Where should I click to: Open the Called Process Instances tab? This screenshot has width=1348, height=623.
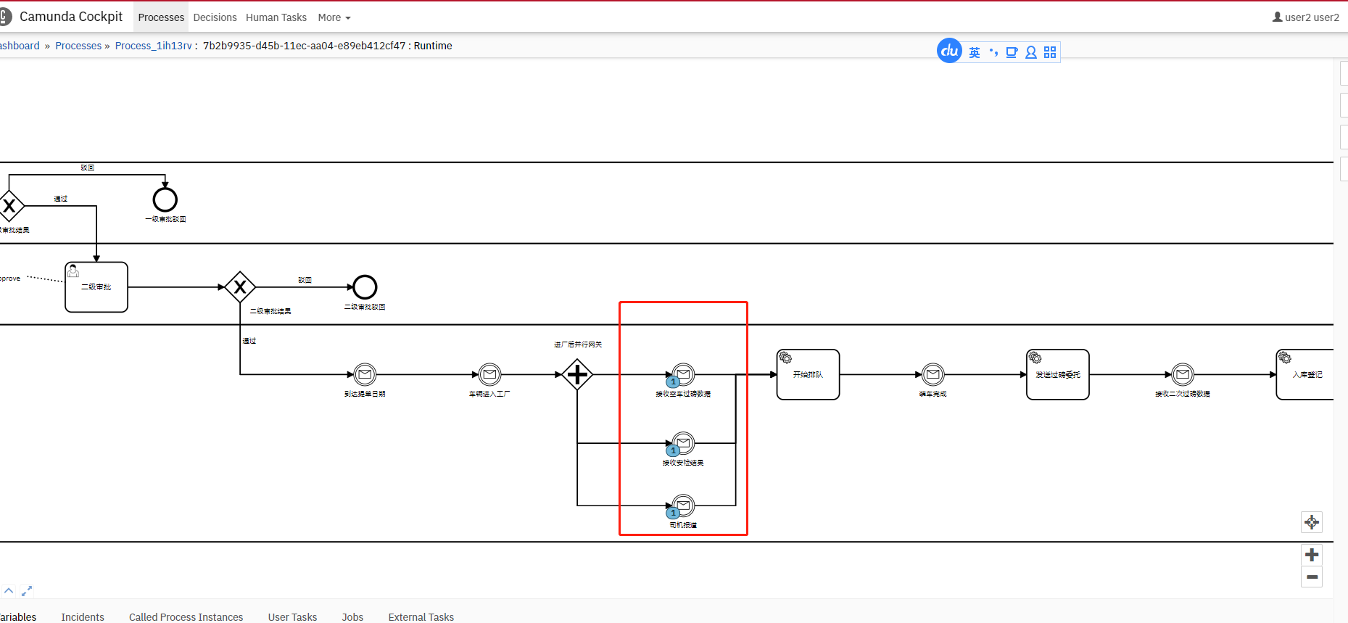pyautogui.click(x=186, y=617)
